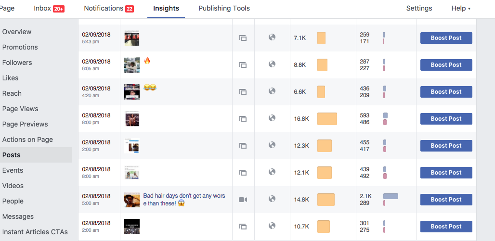Image resolution: width=495 pixels, height=241 pixels.
Task: Click the globe icon on the Bad hair days video row
Action: coord(272,199)
